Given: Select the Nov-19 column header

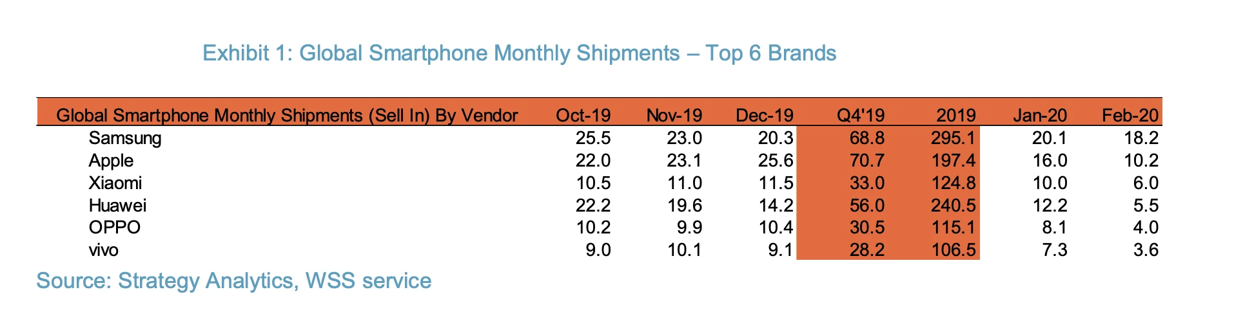Looking at the screenshot, I should coord(674,116).
